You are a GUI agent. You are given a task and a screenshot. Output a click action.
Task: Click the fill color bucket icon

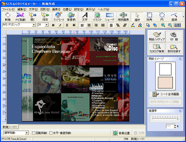pyautogui.click(x=140, y=25)
